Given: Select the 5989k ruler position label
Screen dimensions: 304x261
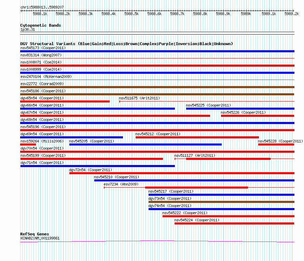Looking at the screenshot, I should 246,14.
